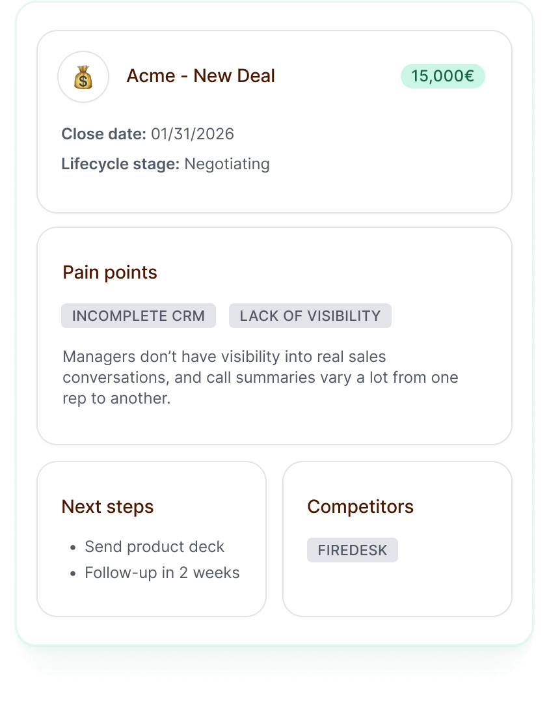549x703 pixels.
Task: Click the Pain points section header
Action: coord(109,272)
